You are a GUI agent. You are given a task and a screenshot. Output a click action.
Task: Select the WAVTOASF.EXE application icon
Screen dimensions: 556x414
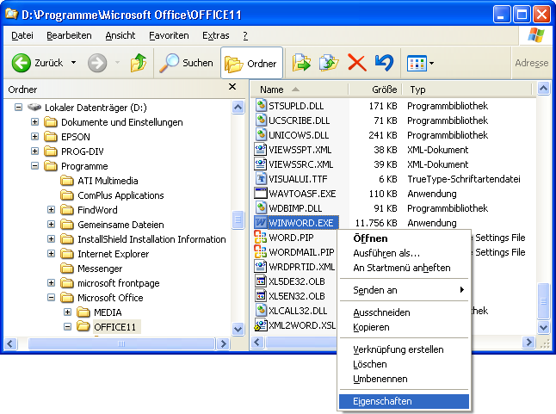click(x=261, y=194)
